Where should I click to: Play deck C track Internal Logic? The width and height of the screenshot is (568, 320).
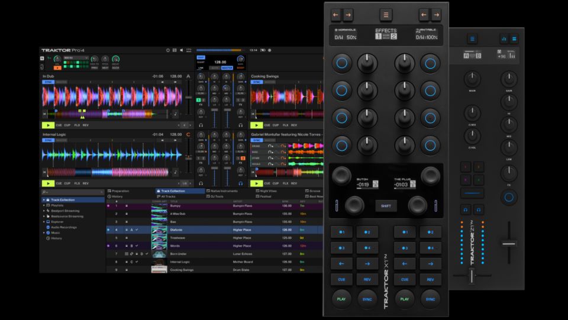[48, 183]
